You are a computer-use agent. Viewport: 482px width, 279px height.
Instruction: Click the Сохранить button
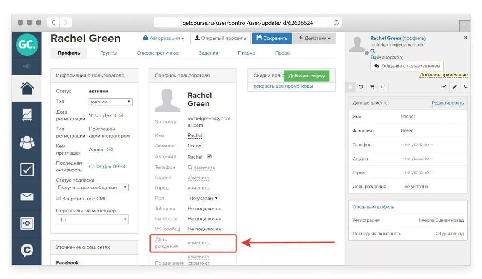point(272,38)
